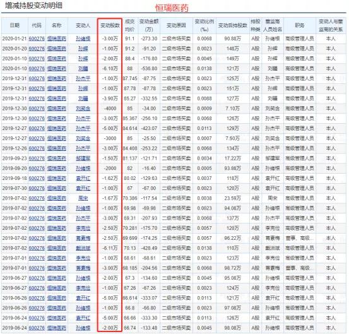Open 孙绪根 person link in 2020-01-21 row
This screenshot has height=334, width=349.
(83, 39)
